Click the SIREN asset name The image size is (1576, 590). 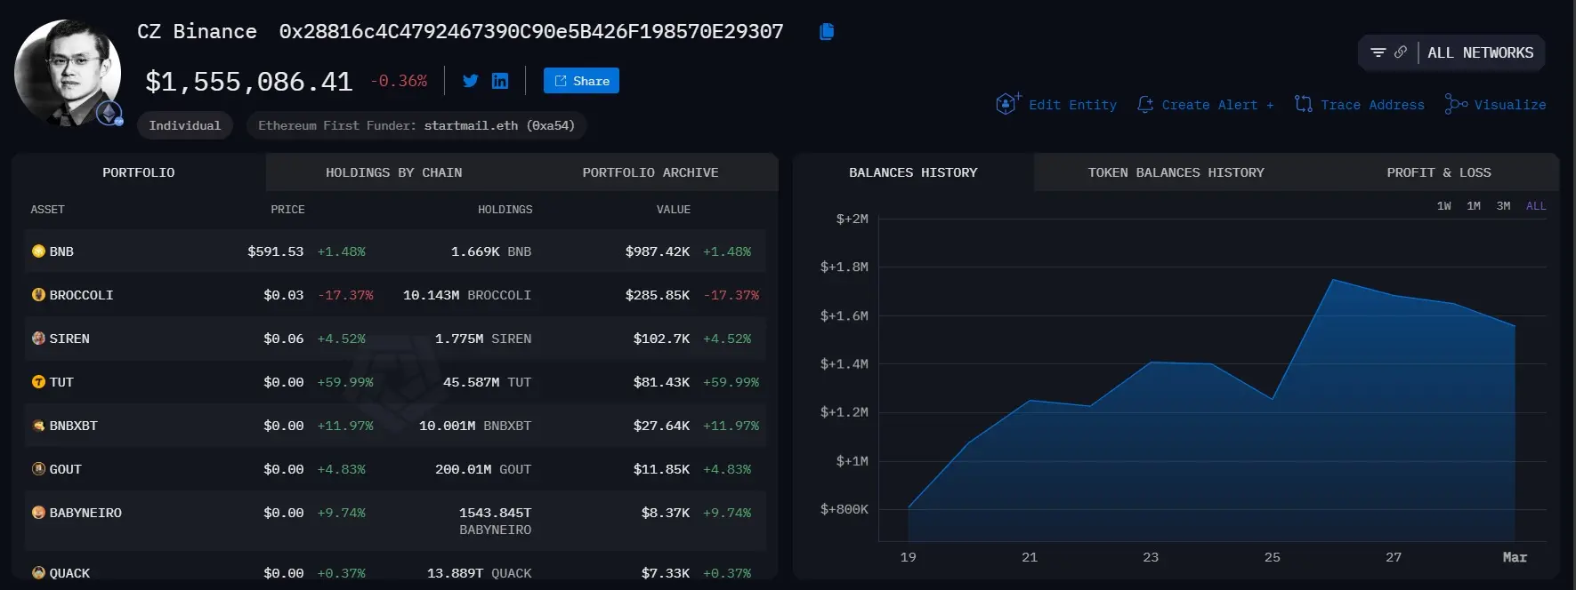[69, 339]
